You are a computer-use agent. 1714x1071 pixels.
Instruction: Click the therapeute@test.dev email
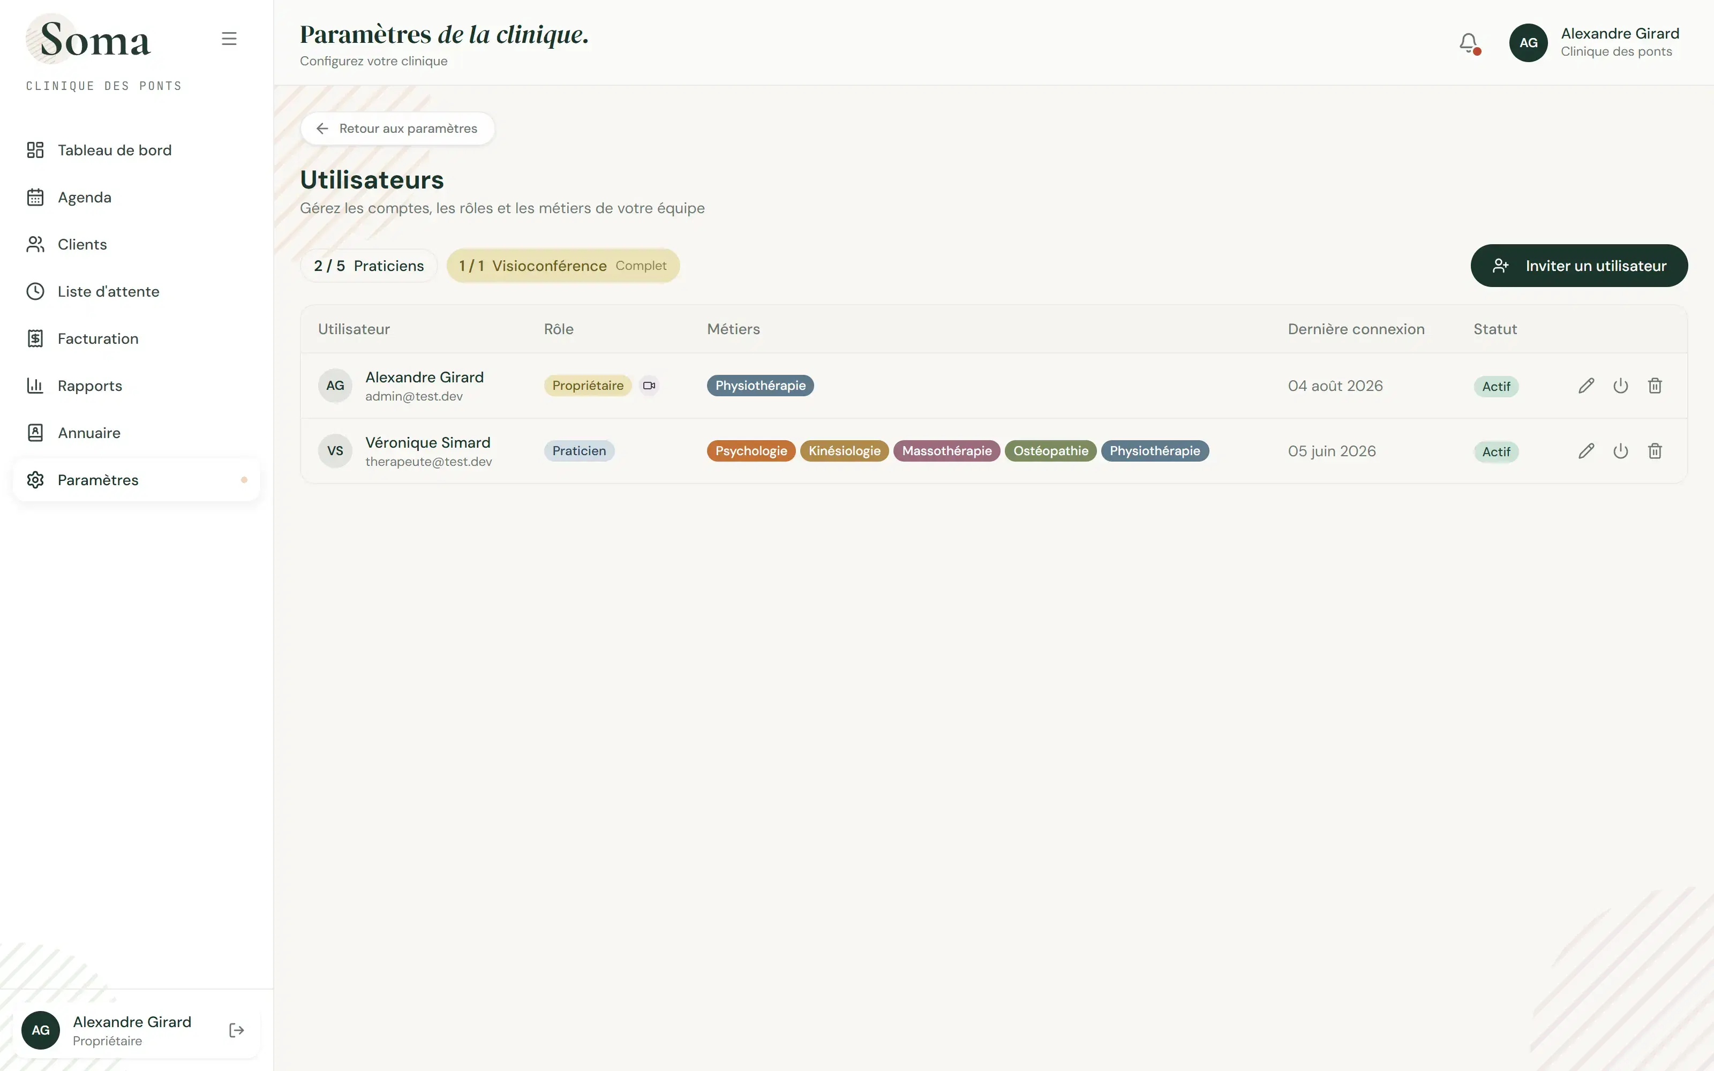[428, 462]
